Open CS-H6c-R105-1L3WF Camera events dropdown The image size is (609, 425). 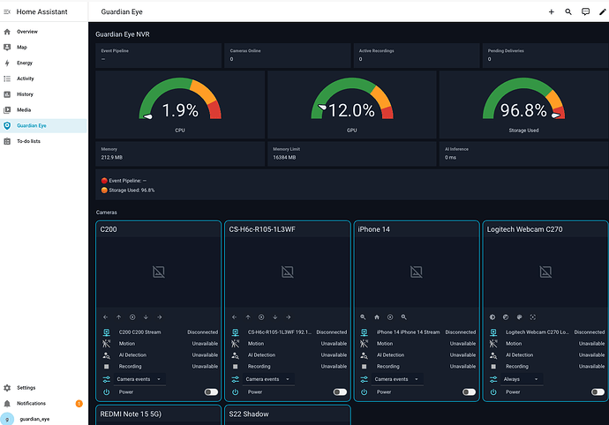[x=269, y=379]
